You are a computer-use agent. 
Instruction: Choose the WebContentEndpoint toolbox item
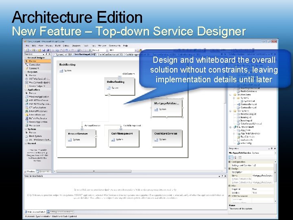[37, 82]
